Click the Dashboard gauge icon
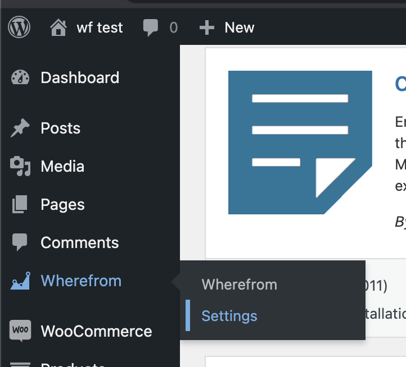This screenshot has width=406, height=367. coord(20,77)
